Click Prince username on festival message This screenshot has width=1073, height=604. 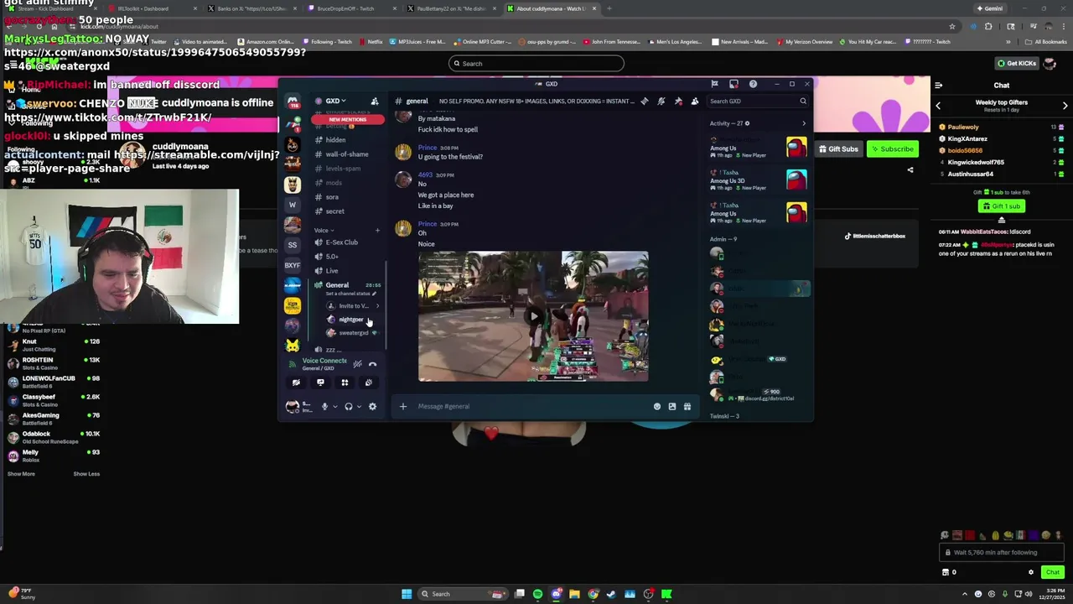click(428, 148)
